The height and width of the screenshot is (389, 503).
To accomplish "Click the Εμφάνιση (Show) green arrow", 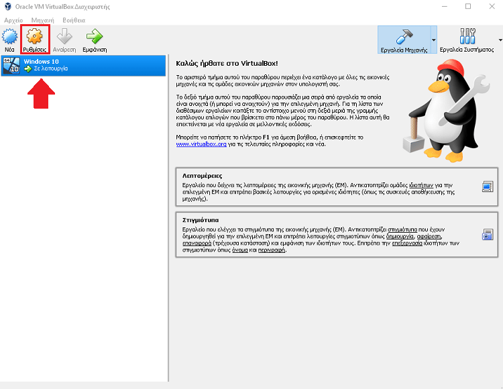I will (95, 36).
